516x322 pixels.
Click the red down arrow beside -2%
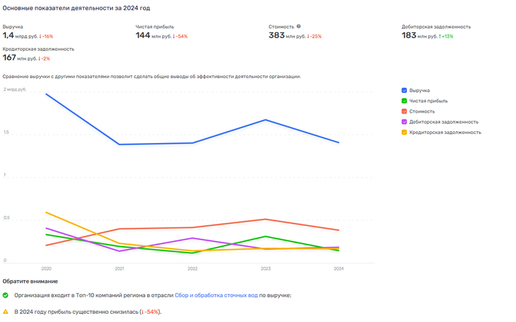40,58
